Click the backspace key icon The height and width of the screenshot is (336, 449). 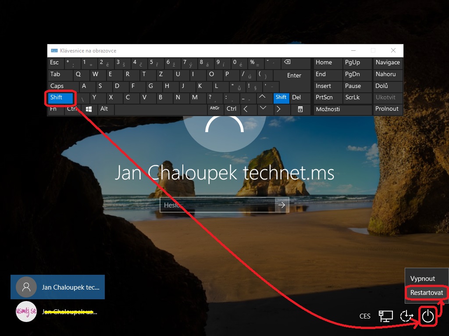[296, 63]
